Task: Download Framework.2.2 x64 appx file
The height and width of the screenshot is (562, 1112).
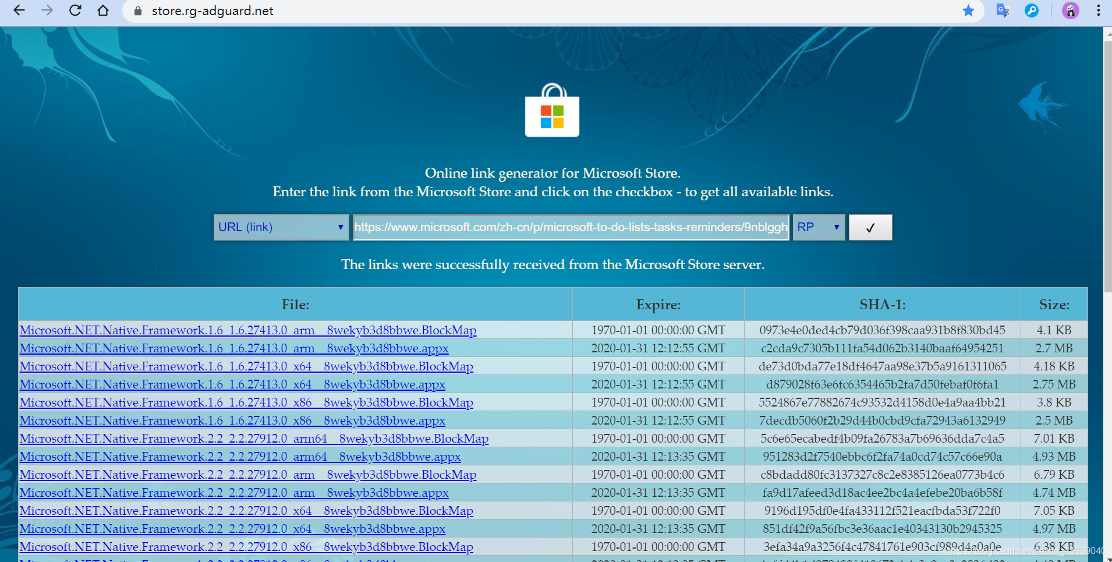Action: coord(232,529)
